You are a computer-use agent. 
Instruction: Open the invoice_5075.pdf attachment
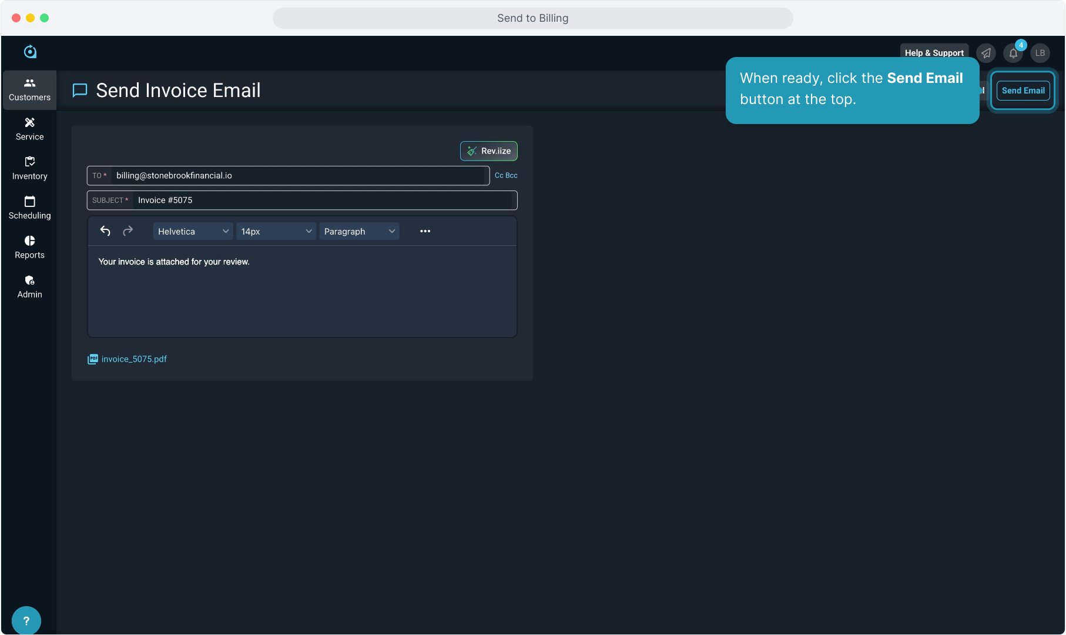point(134,359)
